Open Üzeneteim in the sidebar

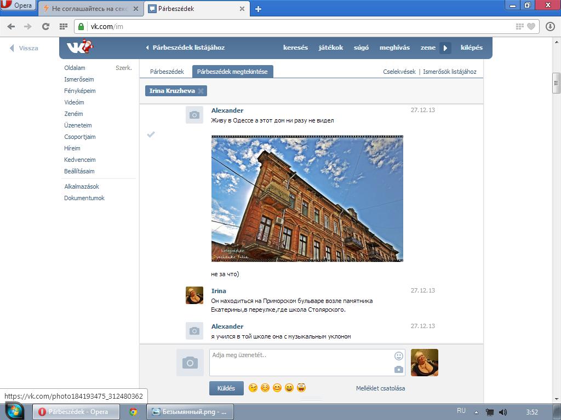tap(78, 125)
